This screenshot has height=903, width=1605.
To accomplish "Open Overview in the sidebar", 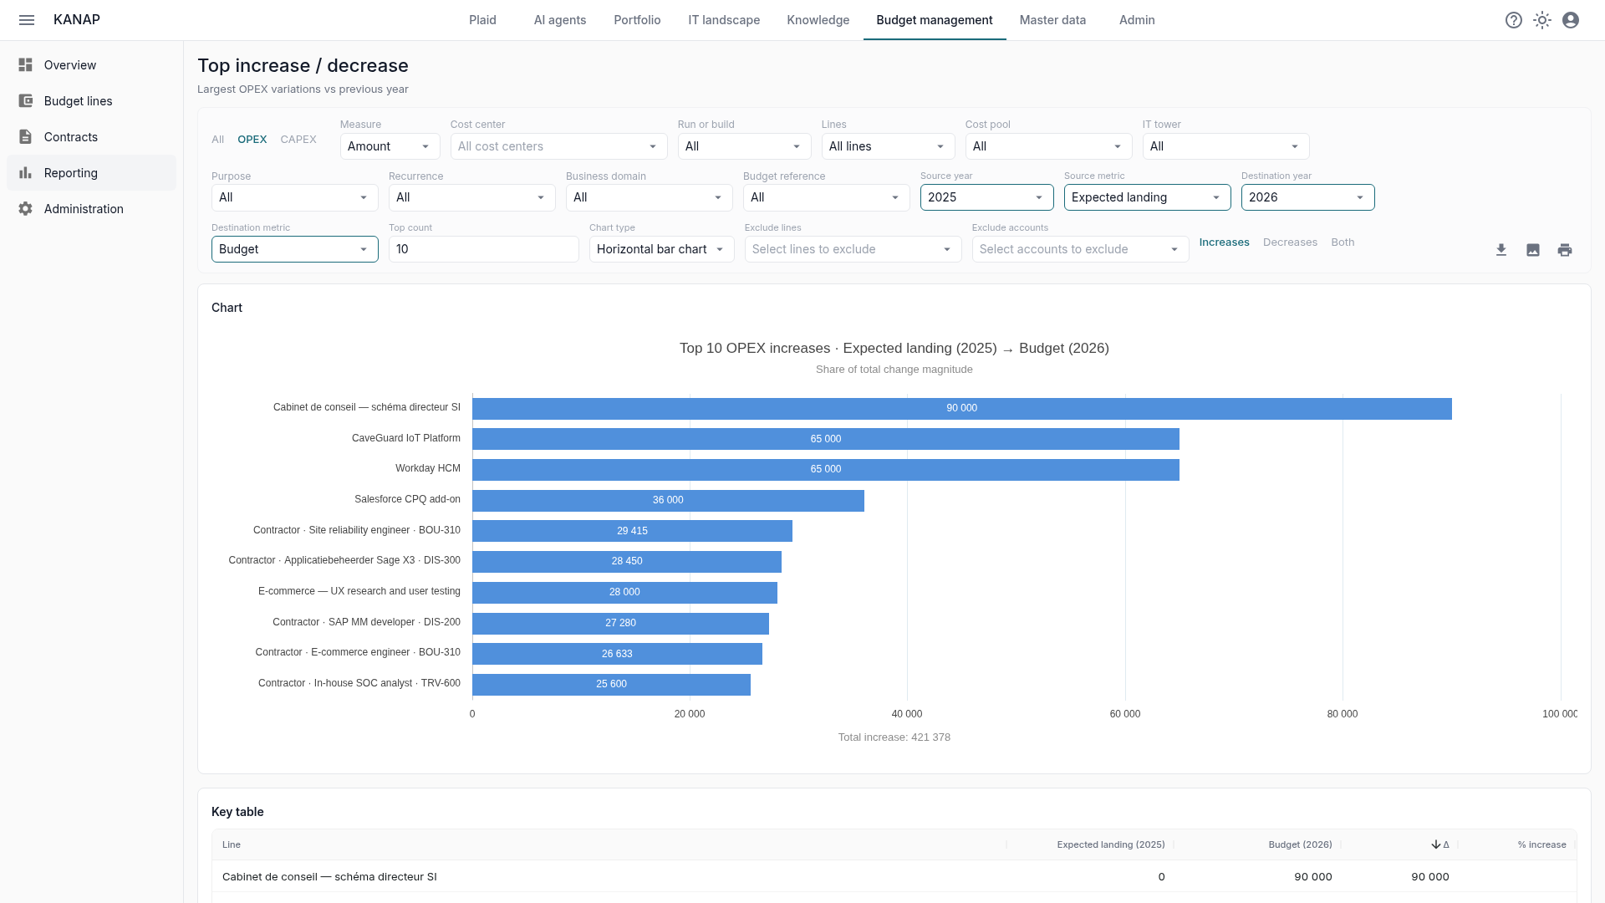I will tap(92, 65).
